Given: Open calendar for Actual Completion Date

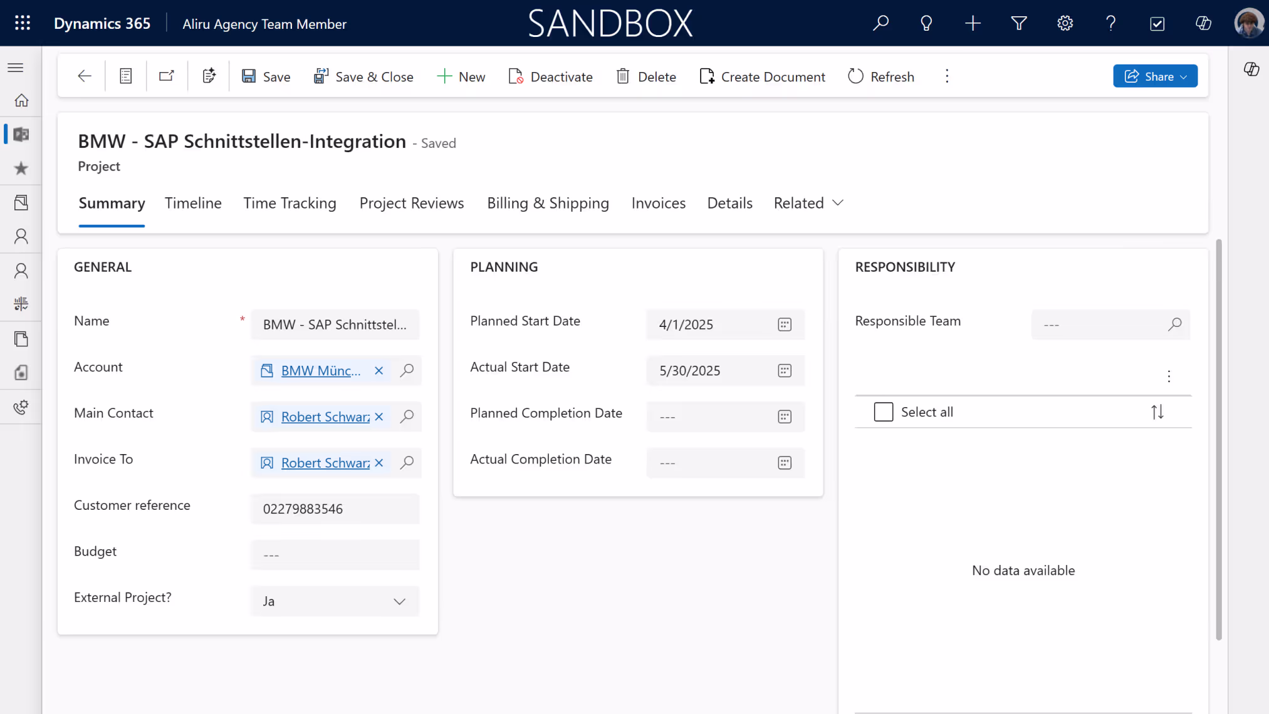Looking at the screenshot, I should (785, 463).
